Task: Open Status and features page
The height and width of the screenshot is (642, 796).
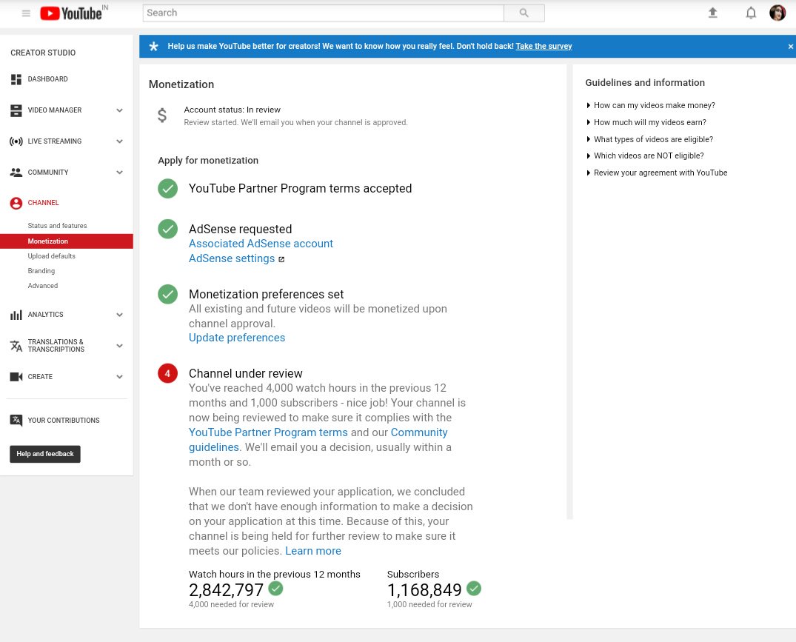Action: pos(57,226)
